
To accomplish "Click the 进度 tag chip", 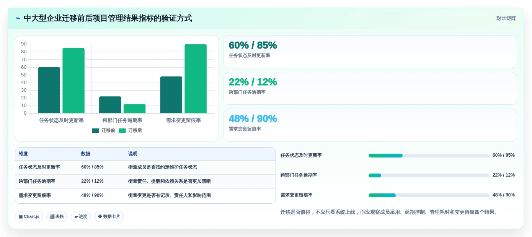I will (81, 217).
